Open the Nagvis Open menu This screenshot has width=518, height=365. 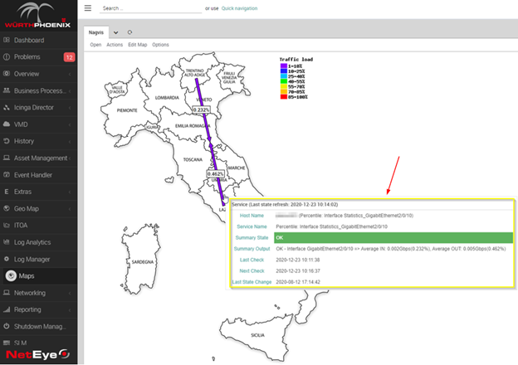point(95,45)
